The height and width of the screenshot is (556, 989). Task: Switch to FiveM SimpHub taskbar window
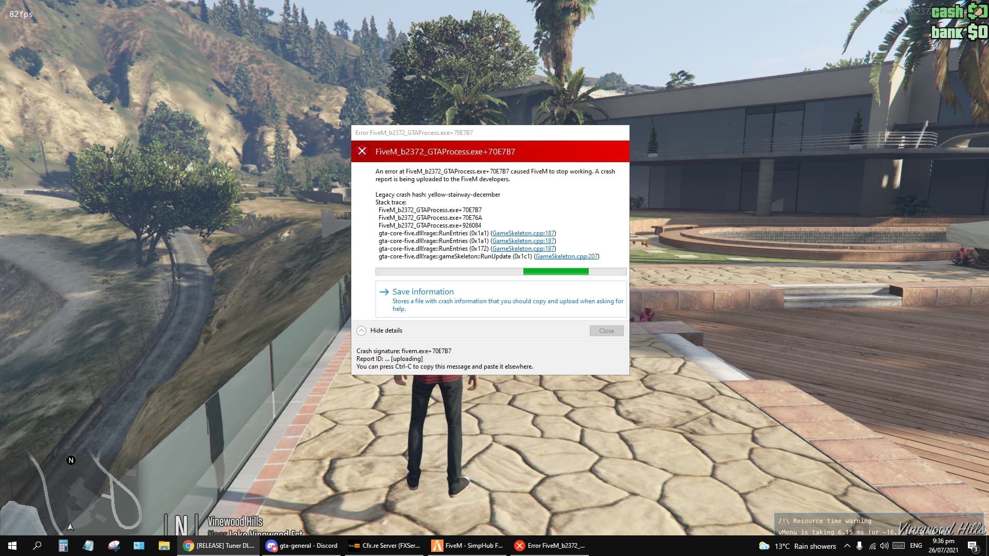pyautogui.click(x=467, y=546)
